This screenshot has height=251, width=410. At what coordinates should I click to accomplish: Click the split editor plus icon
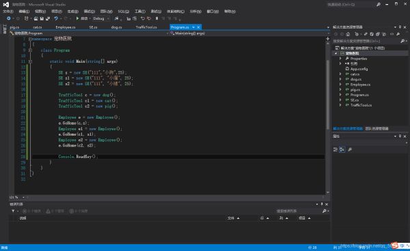coord(327,39)
